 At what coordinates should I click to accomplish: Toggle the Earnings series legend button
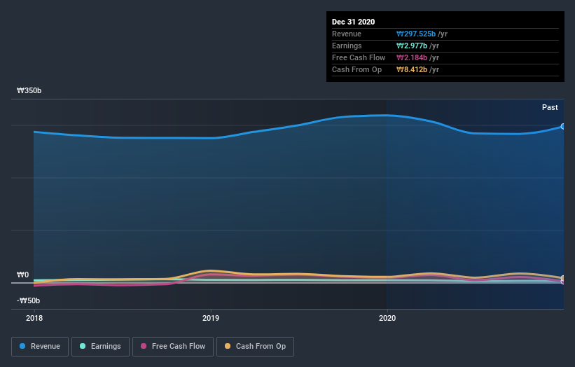click(100, 347)
